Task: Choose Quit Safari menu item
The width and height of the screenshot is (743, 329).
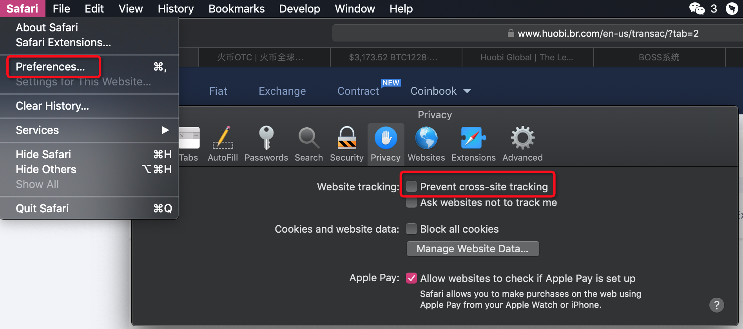Action: (x=89, y=208)
